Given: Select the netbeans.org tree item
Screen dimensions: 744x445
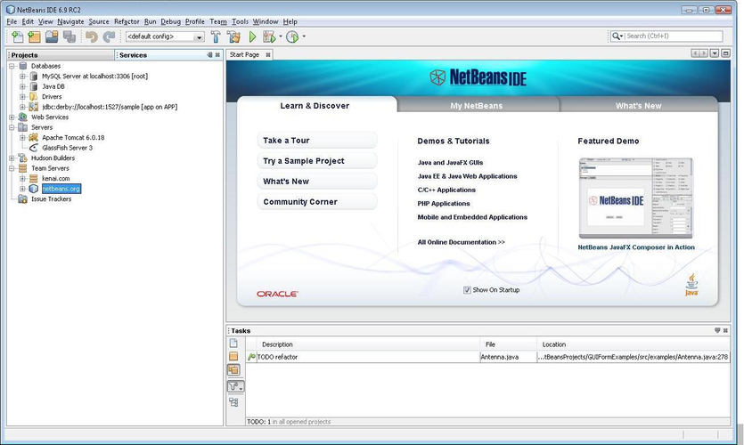Looking at the screenshot, I should pyautogui.click(x=61, y=189).
